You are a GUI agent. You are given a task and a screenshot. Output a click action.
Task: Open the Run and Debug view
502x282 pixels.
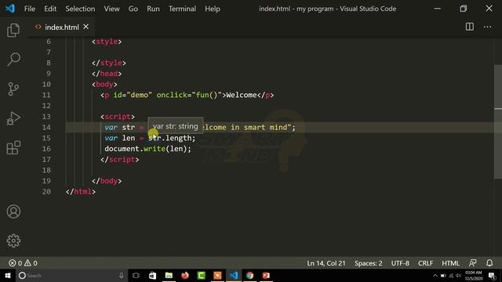click(13, 118)
